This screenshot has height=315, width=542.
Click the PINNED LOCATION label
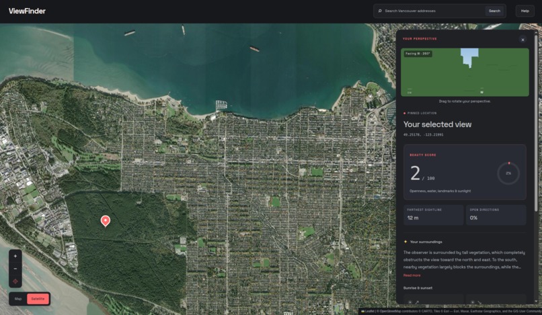pyautogui.click(x=422, y=113)
